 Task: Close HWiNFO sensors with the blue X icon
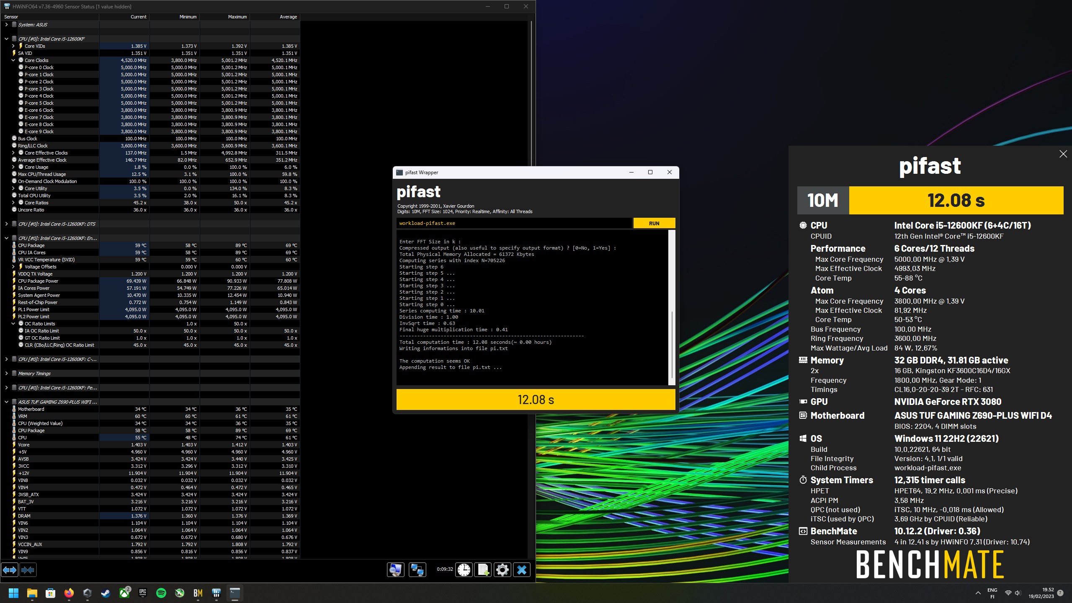point(522,569)
